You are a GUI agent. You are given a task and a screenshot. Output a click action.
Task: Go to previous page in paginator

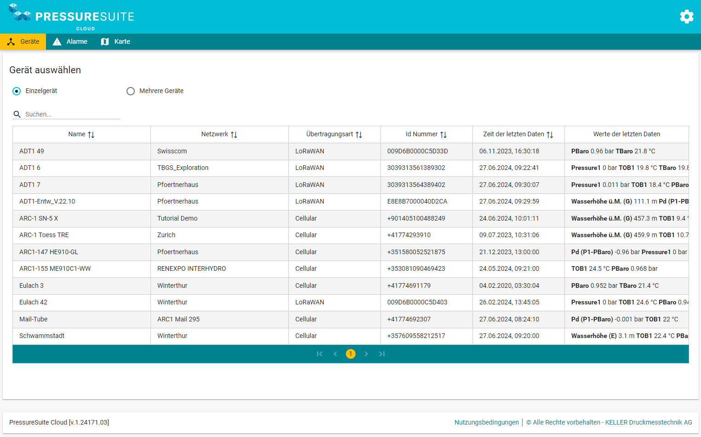coord(335,354)
